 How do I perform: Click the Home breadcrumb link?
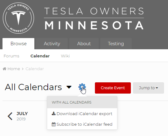pyautogui.click(x=14, y=69)
